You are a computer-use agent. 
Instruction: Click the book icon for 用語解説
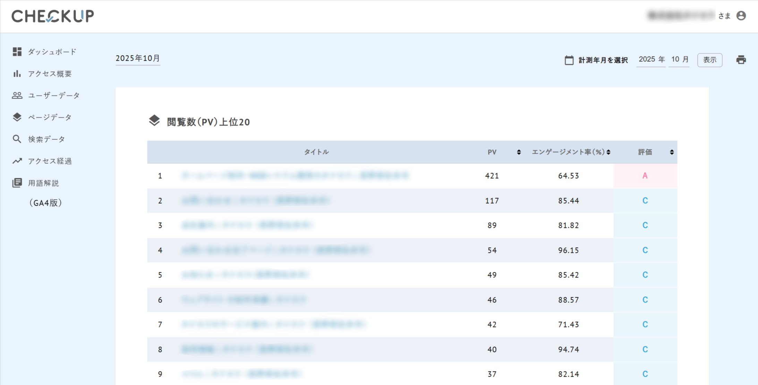(17, 183)
